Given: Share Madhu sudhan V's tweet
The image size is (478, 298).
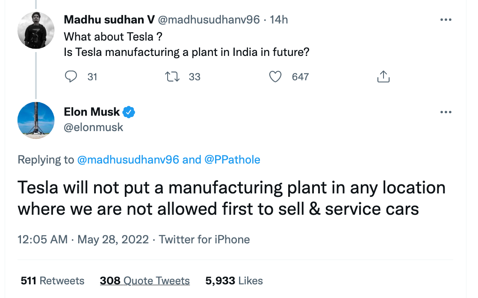Looking at the screenshot, I should click(384, 77).
